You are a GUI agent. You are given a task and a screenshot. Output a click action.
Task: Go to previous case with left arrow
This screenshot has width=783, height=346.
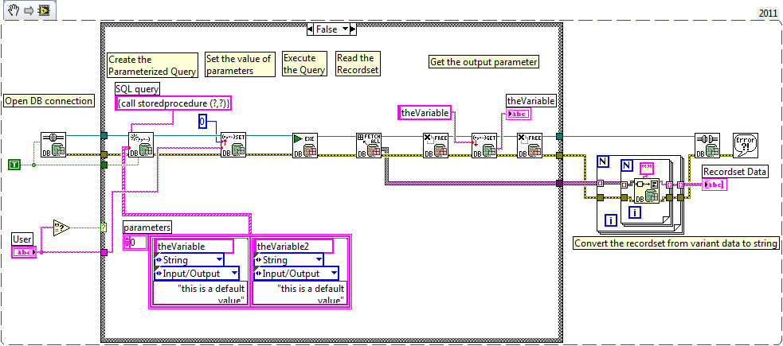click(x=311, y=29)
